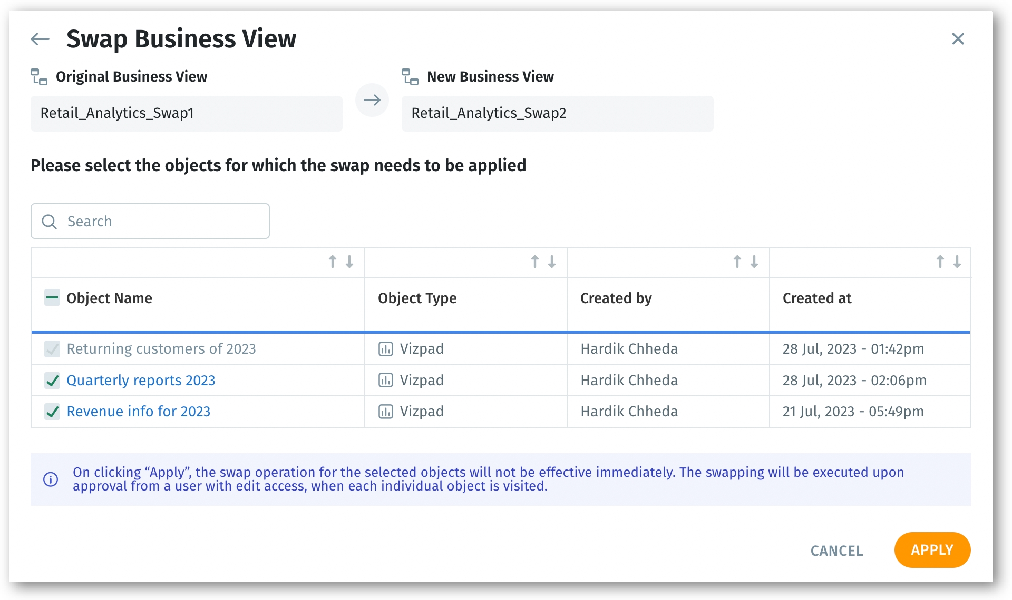Uncheck Quarterly reports 2023 checkbox

click(x=52, y=380)
